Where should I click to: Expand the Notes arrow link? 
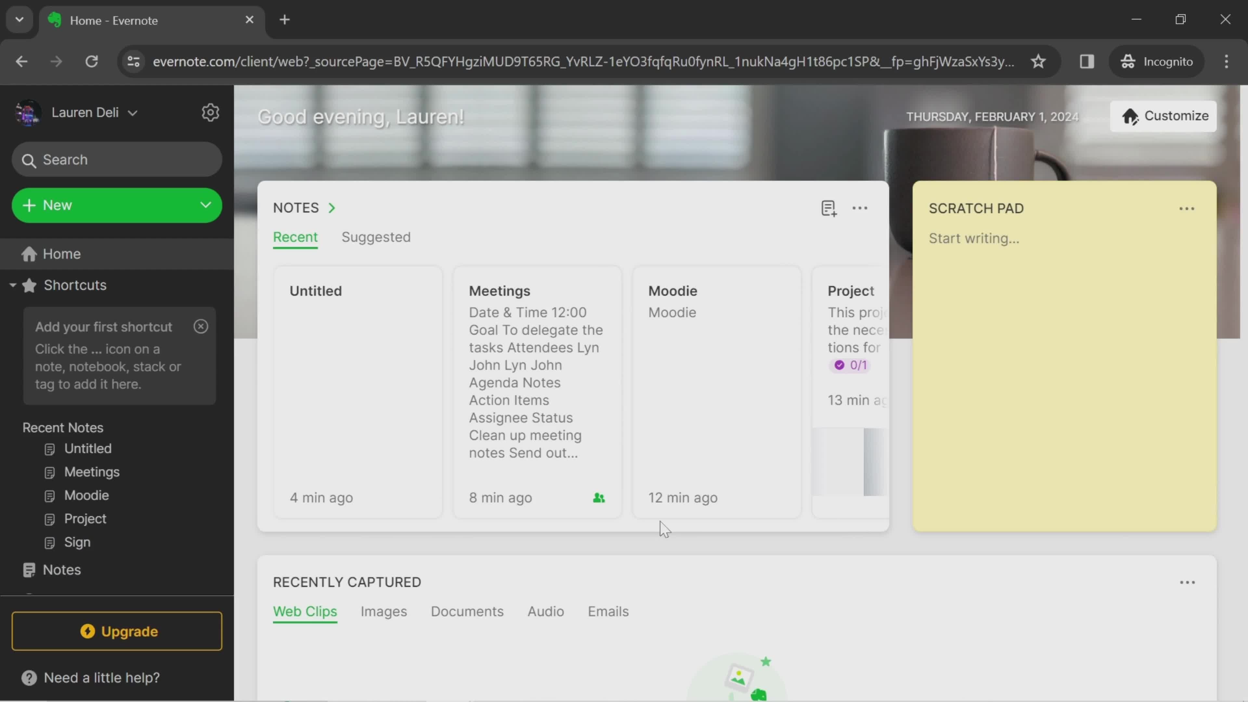(x=332, y=207)
